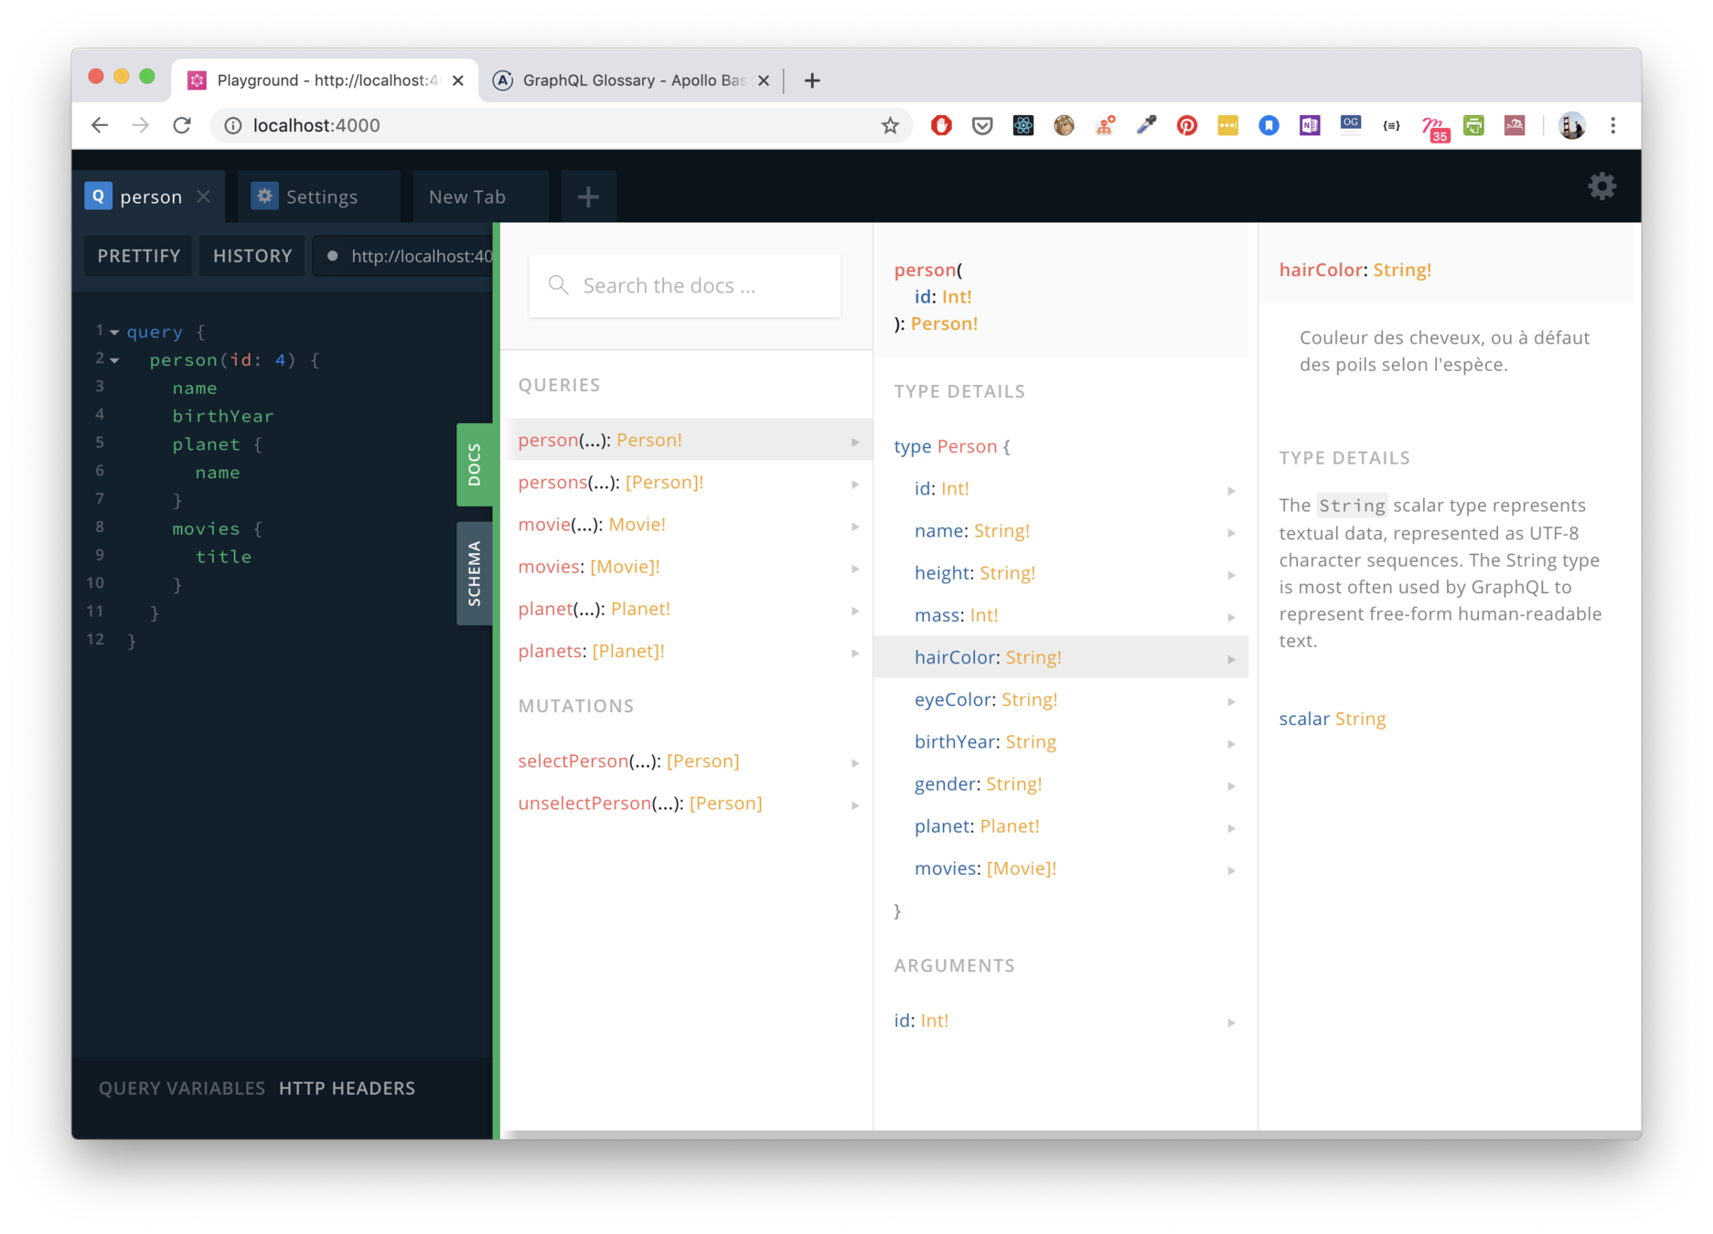Bookmark this page with the star
This screenshot has width=1713, height=1234.
pyautogui.click(x=890, y=125)
